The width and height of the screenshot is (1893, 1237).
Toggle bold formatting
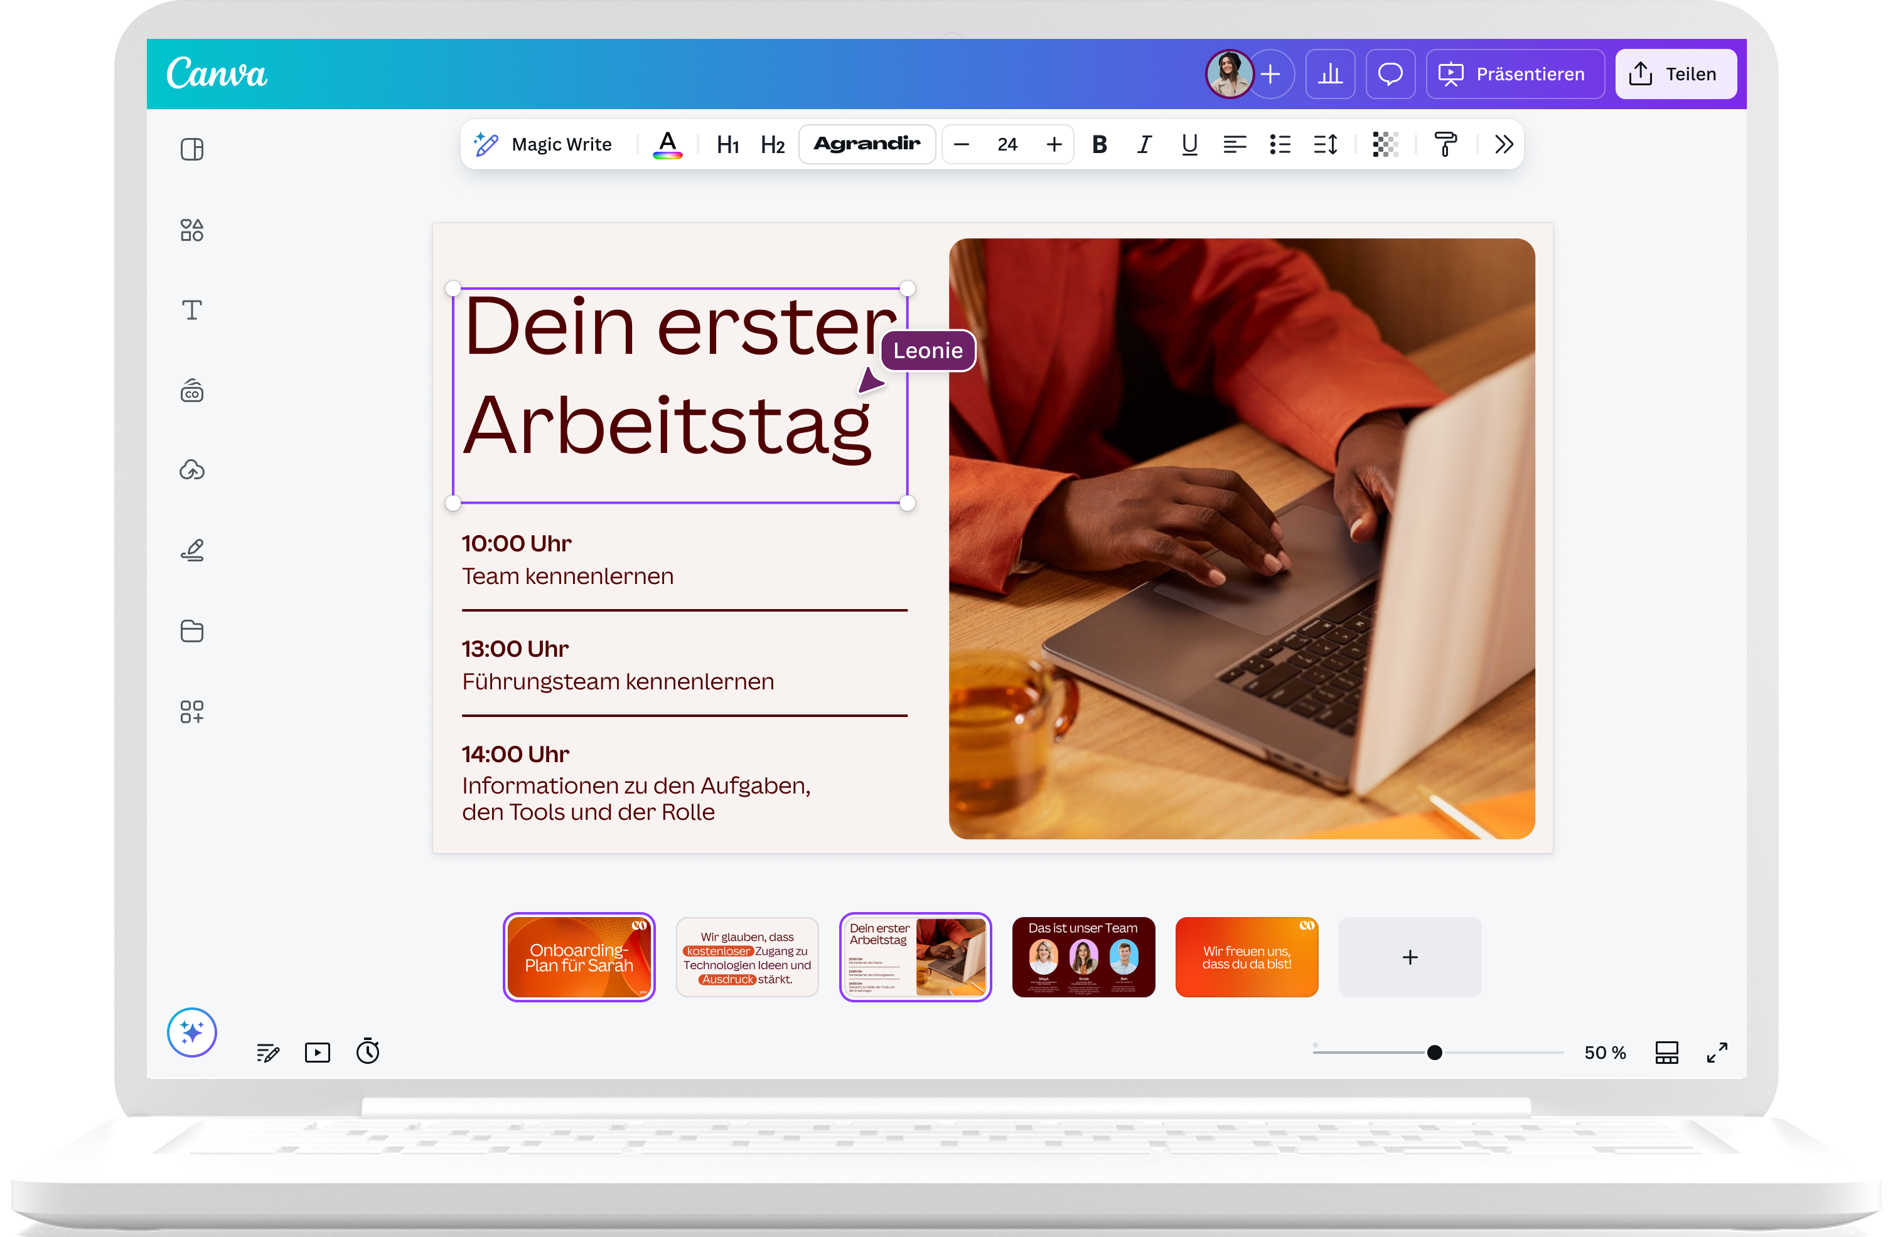1099,144
